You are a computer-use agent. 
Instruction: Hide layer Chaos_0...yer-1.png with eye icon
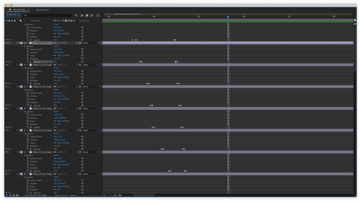(x=6, y=43)
